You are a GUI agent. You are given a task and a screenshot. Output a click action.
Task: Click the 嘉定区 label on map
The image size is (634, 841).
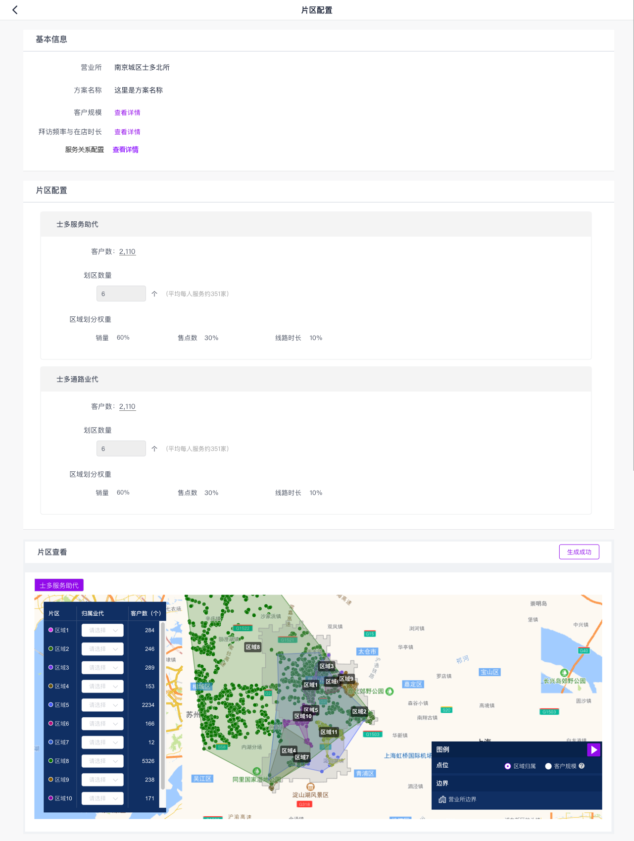(x=413, y=684)
